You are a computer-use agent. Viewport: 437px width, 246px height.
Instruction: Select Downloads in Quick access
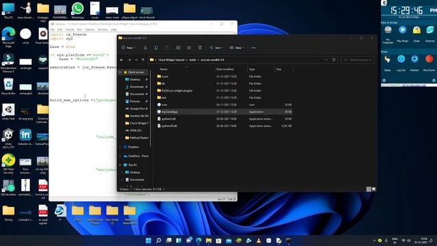click(137, 87)
